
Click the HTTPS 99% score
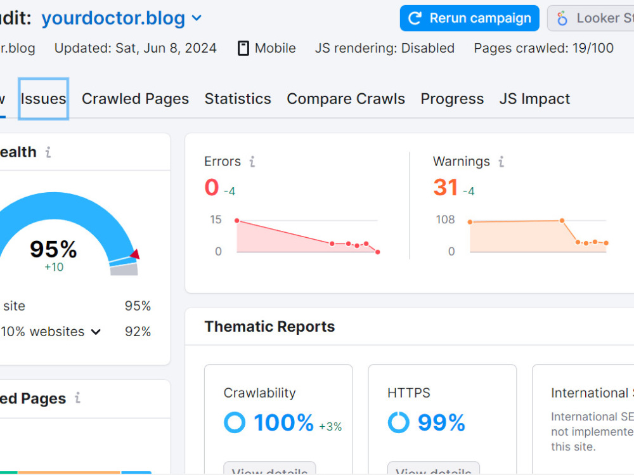[441, 423]
